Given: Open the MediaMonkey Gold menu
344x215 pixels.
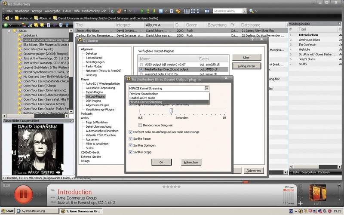Looking at the screenshot, I should tap(94, 11).
